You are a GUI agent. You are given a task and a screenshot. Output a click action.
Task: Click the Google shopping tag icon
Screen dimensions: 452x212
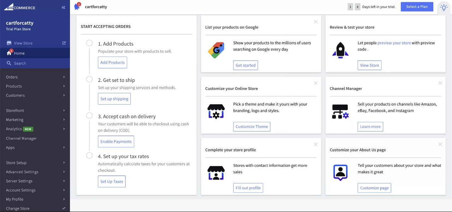tap(216, 50)
